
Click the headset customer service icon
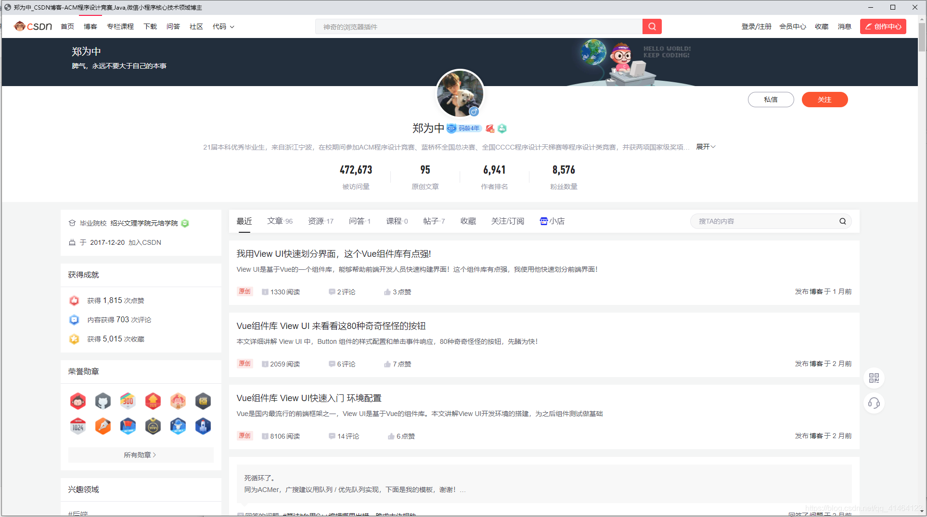pos(874,403)
